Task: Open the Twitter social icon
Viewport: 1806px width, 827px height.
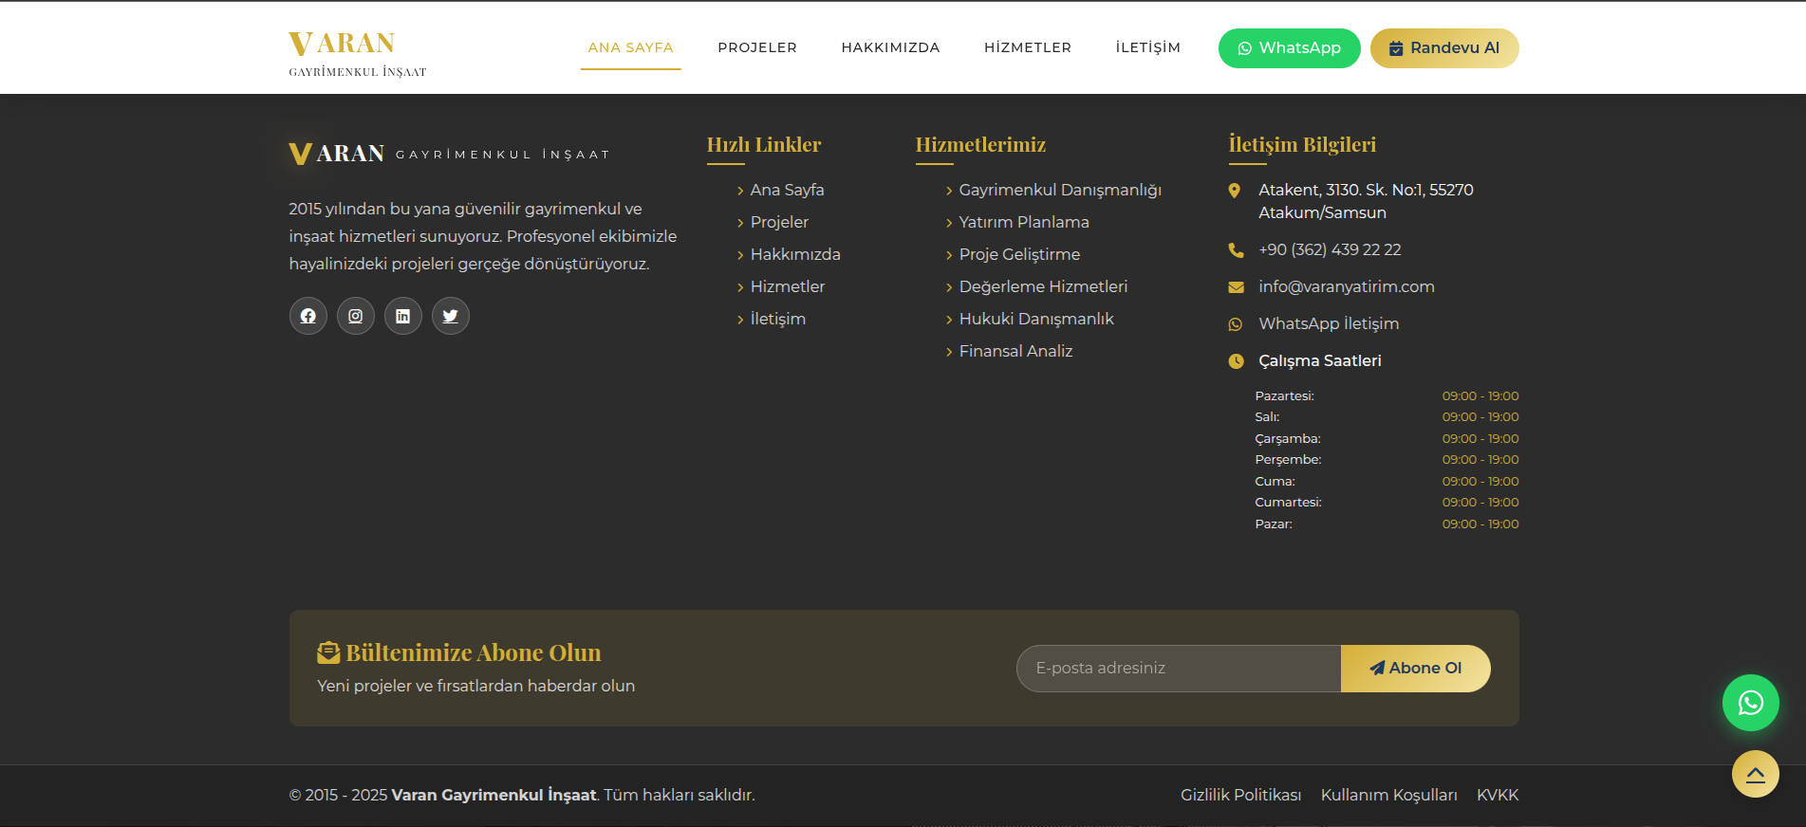Action: [x=451, y=316]
